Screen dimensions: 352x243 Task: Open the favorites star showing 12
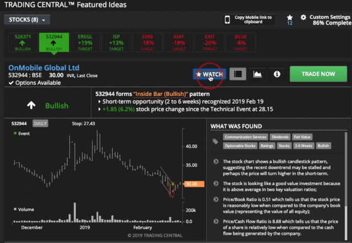[290, 20]
